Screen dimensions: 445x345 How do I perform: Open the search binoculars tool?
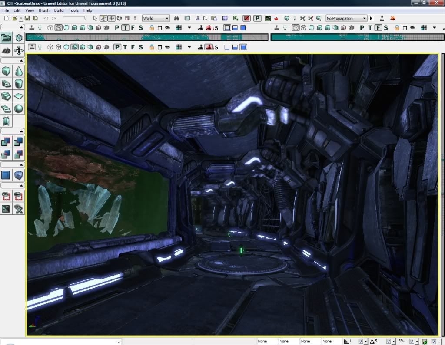click(x=176, y=18)
